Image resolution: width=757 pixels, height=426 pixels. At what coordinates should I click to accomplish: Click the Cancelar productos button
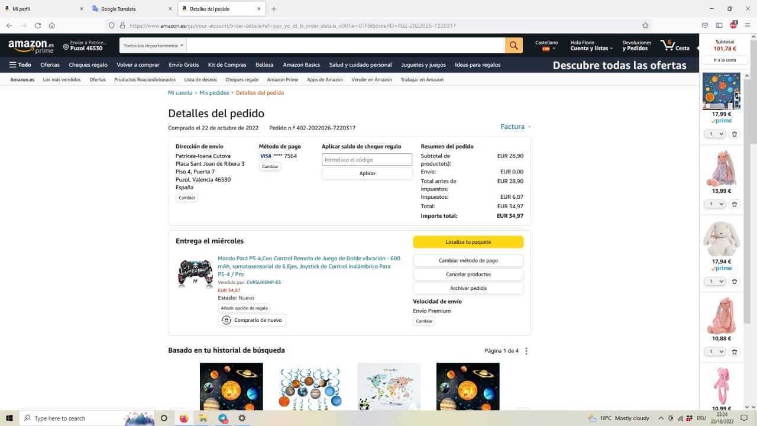(468, 275)
